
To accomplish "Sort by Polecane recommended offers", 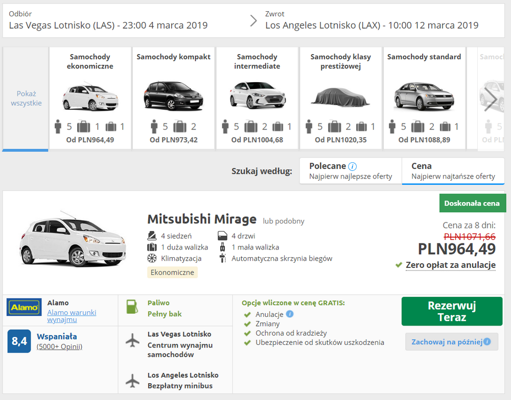I will [x=351, y=171].
